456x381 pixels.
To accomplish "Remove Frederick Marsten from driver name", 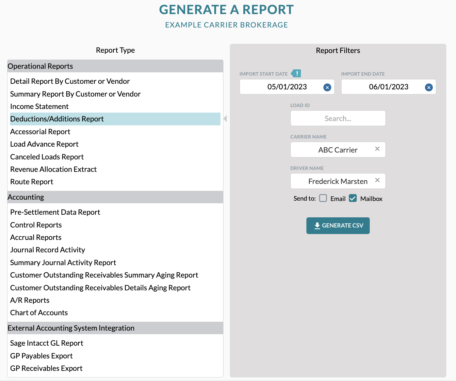I will (x=377, y=180).
